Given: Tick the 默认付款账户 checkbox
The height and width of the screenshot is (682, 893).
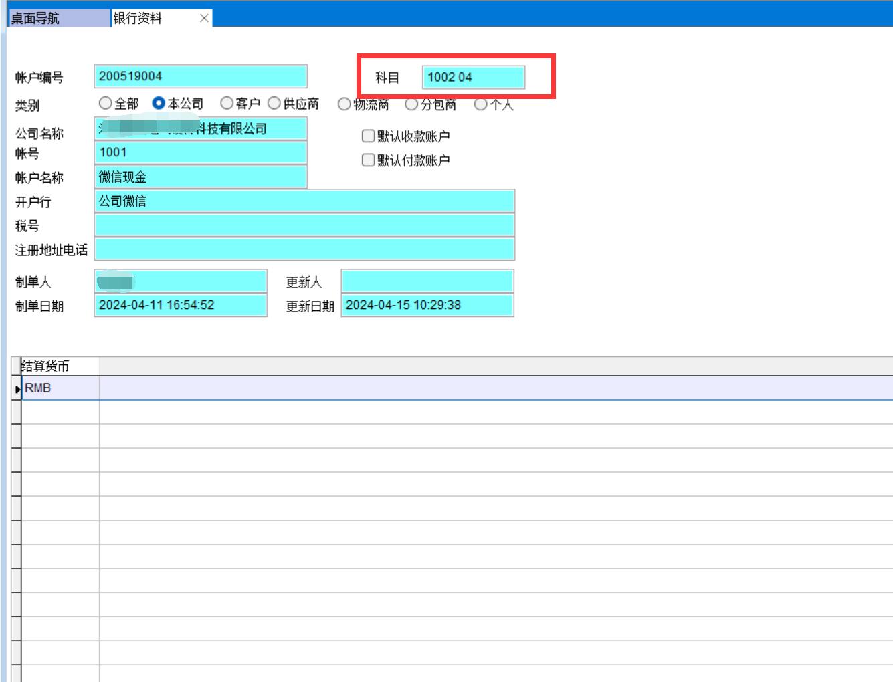Looking at the screenshot, I should [x=368, y=160].
